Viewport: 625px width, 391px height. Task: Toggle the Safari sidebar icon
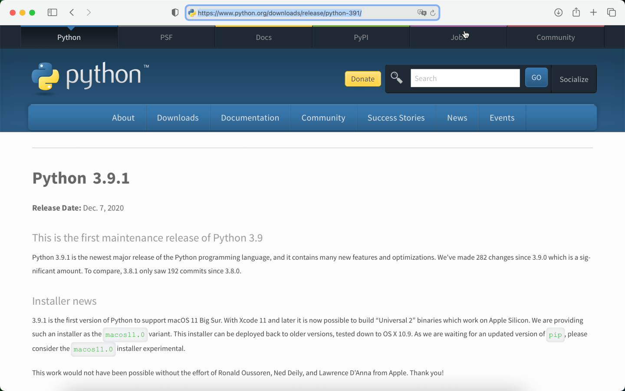[52, 13]
